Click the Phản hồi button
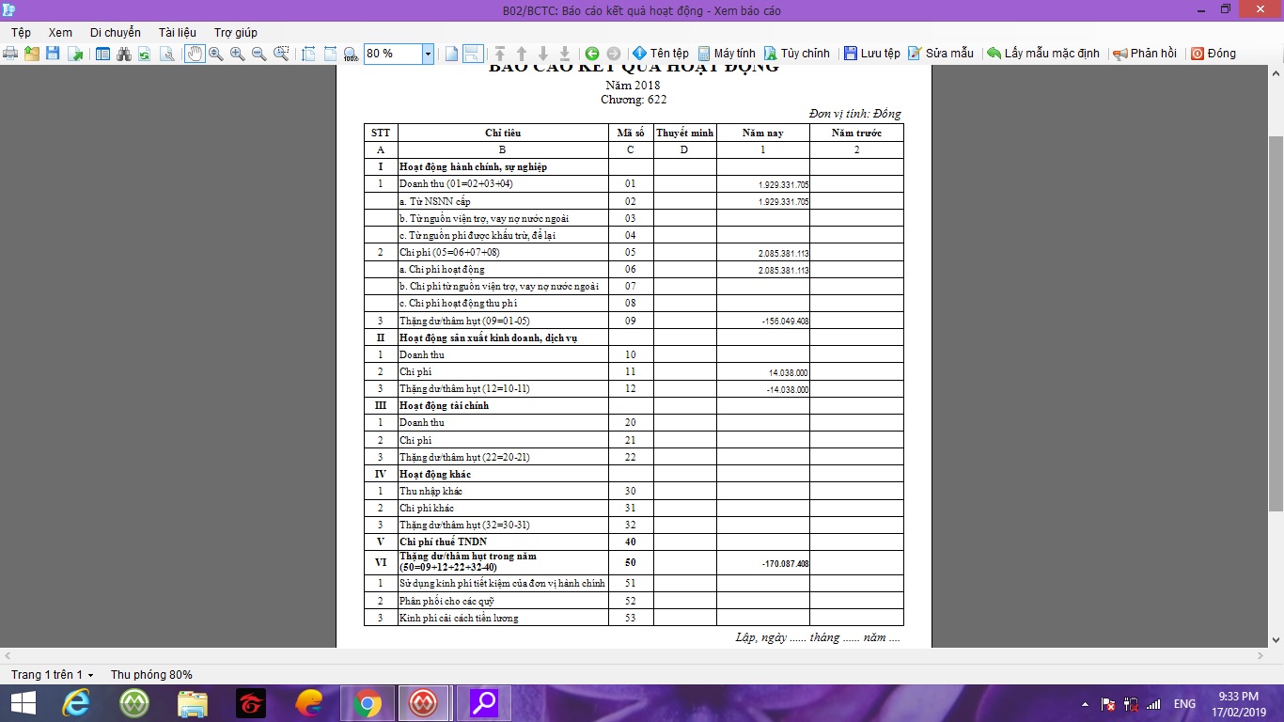Viewport: 1284px width, 722px height. click(x=1145, y=54)
